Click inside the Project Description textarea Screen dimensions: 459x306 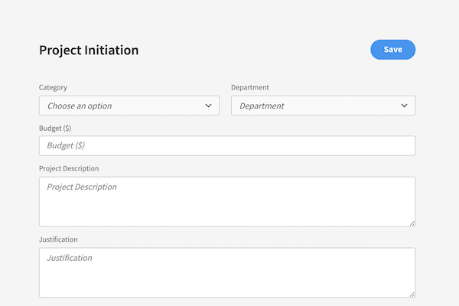(x=226, y=203)
